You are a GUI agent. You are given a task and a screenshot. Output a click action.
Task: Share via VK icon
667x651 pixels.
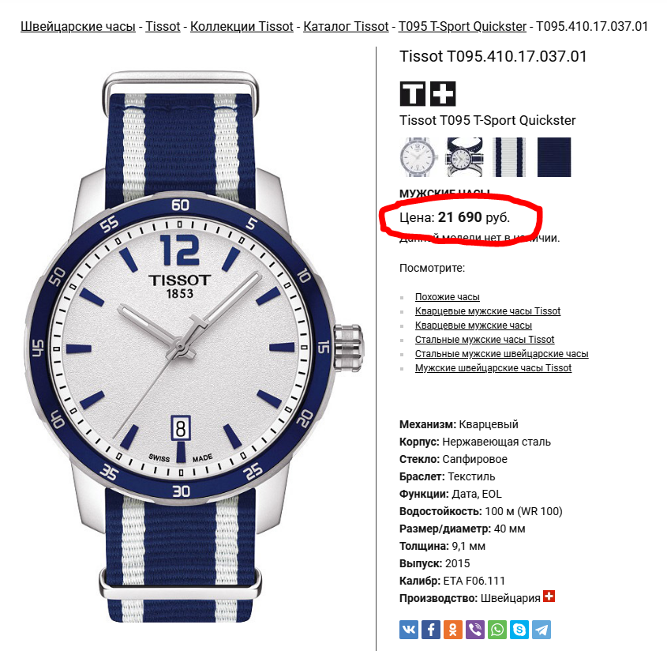(409, 630)
